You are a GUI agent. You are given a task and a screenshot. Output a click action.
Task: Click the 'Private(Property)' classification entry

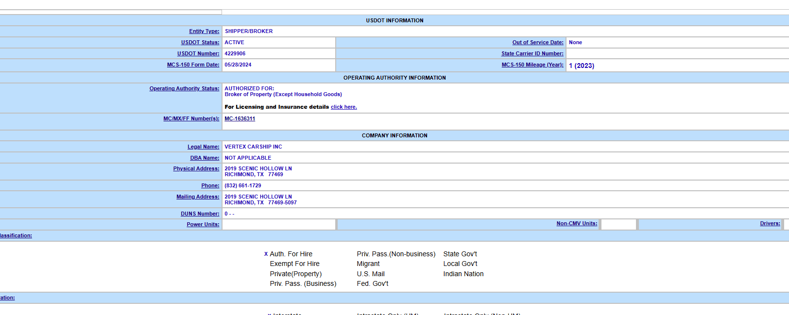click(296, 274)
